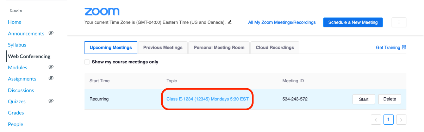
Task: Start the Class E-1234 meeting
Action: [x=364, y=99]
